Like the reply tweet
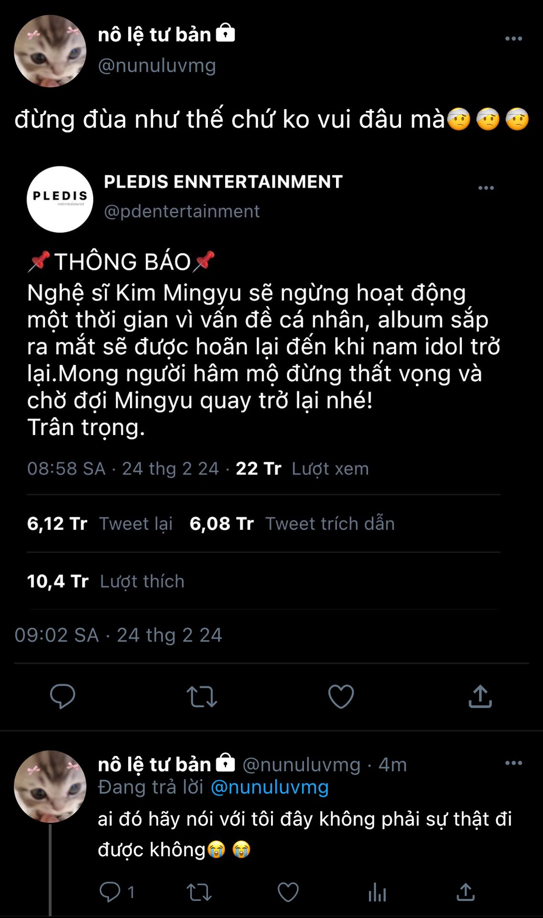Screen dimensions: 543x918 point(288,892)
